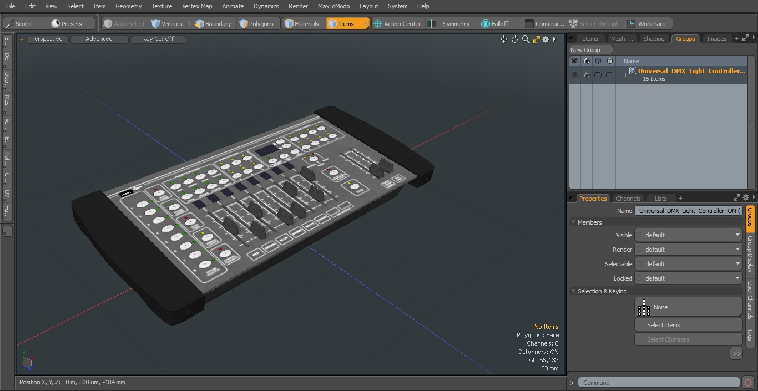The width and height of the screenshot is (758, 391).
Task: Open the User Channels vertical tab
Action: [x=750, y=299]
